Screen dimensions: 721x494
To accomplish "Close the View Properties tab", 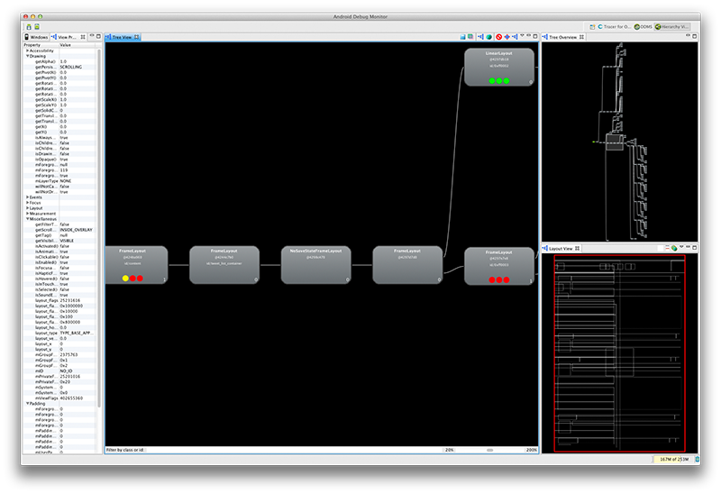I will [x=83, y=37].
